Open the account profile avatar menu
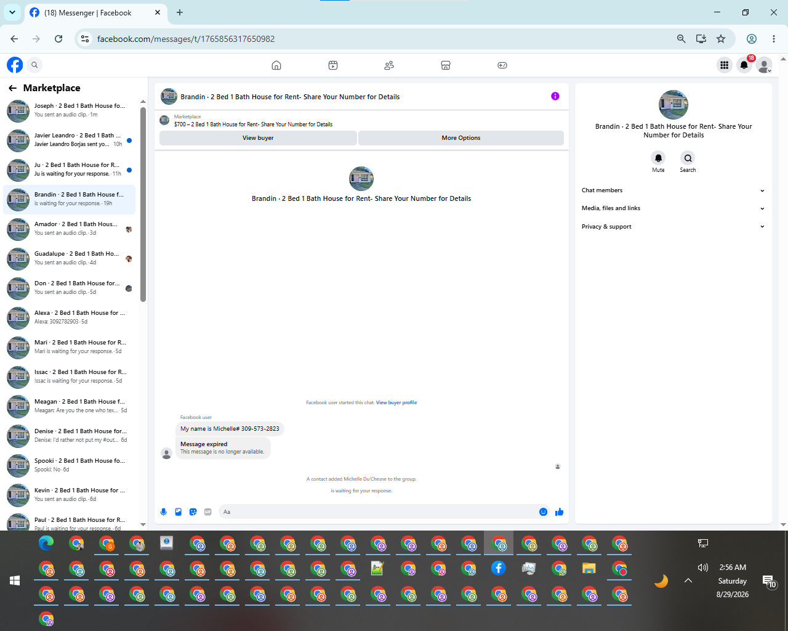This screenshot has width=788, height=631. [764, 65]
